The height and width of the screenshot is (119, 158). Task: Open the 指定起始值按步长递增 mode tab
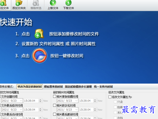coord(78,87)
